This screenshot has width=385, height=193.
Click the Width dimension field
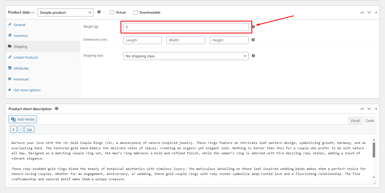186,40
